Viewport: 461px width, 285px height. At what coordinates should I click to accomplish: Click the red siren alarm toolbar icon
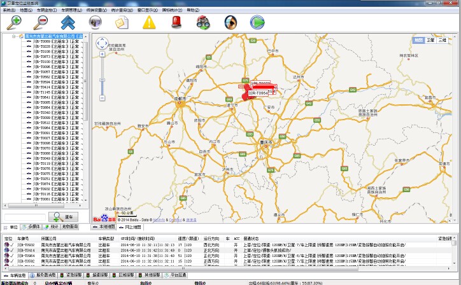coord(176,23)
